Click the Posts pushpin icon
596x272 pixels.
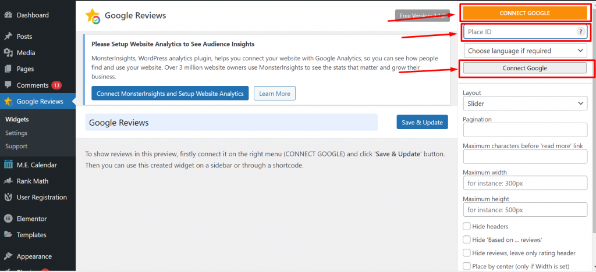point(8,37)
